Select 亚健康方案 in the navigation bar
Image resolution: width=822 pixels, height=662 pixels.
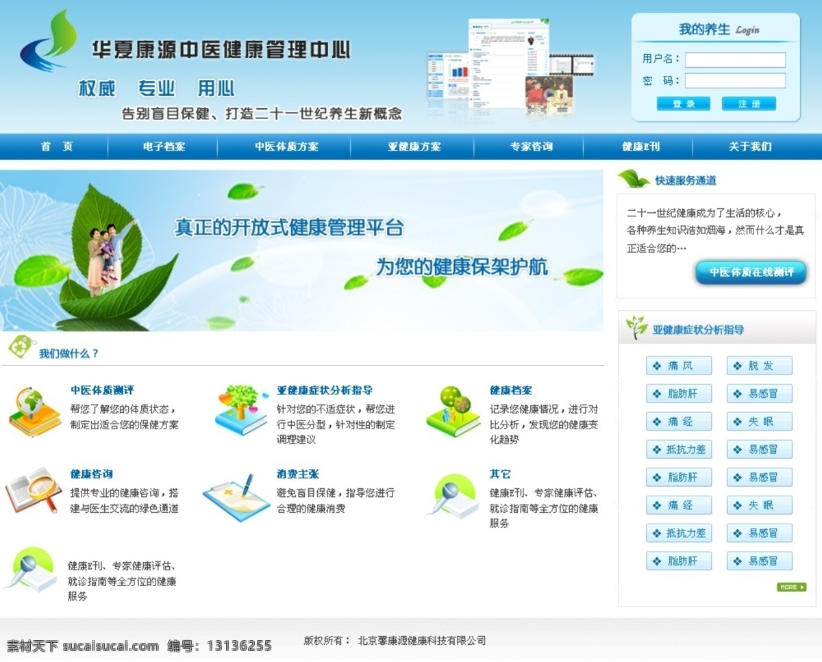(x=414, y=147)
